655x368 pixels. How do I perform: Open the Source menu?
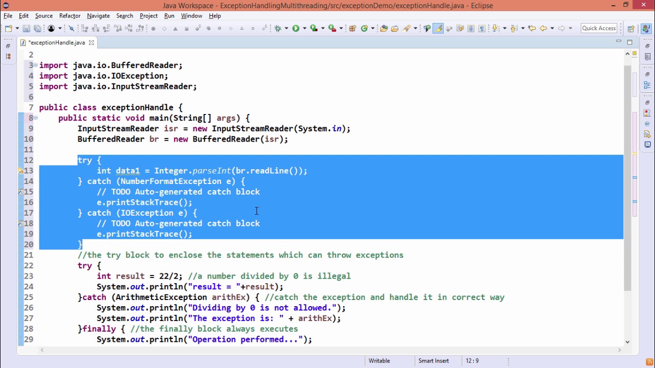tap(44, 16)
